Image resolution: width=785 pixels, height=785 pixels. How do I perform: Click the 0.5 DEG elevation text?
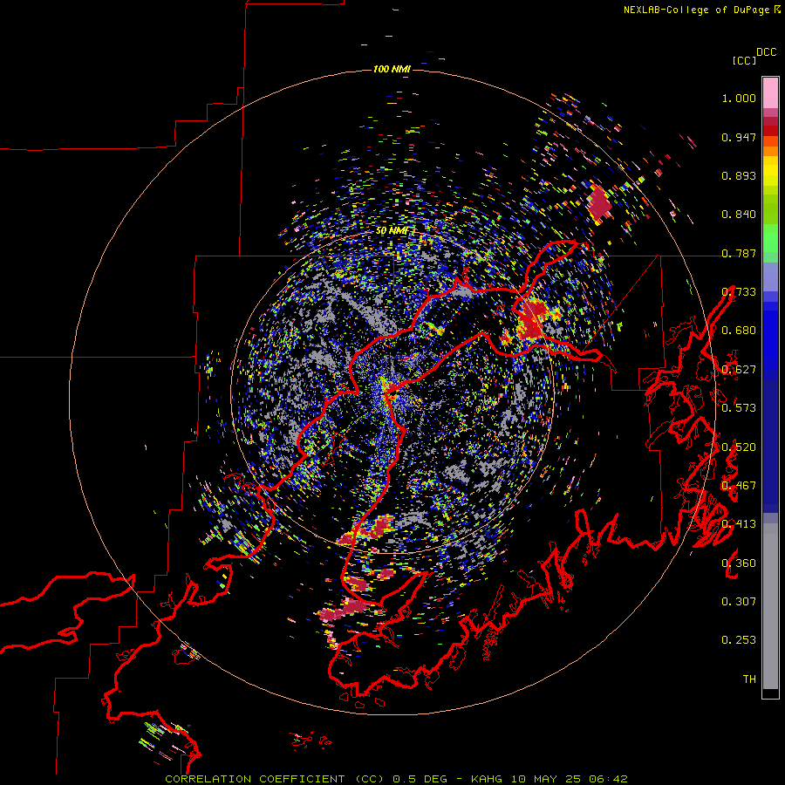click(420, 779)
